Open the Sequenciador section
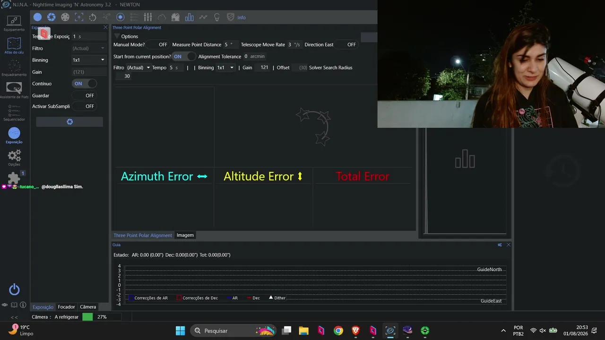 (x=14, y=113)
